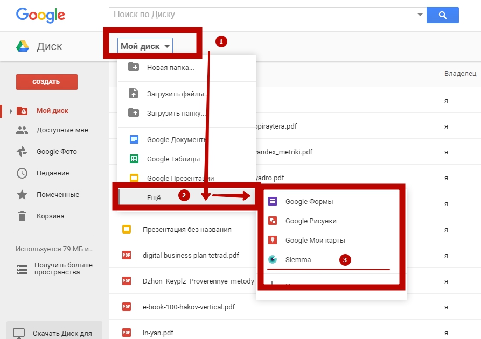Open the Ещё submenu entry
The width and height of the screenshot is (481, 339).
click(187, 196)
